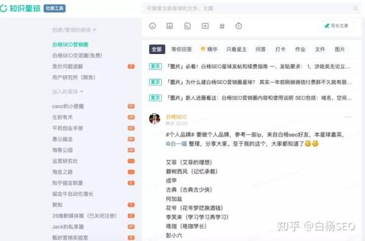Viewport: 365px width, 241px height.
Task: Open the 等你回答 tab
Action: (181, 49)
